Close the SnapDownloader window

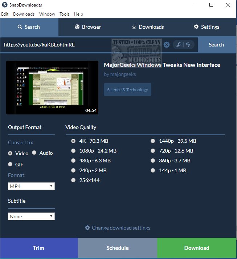228,5
